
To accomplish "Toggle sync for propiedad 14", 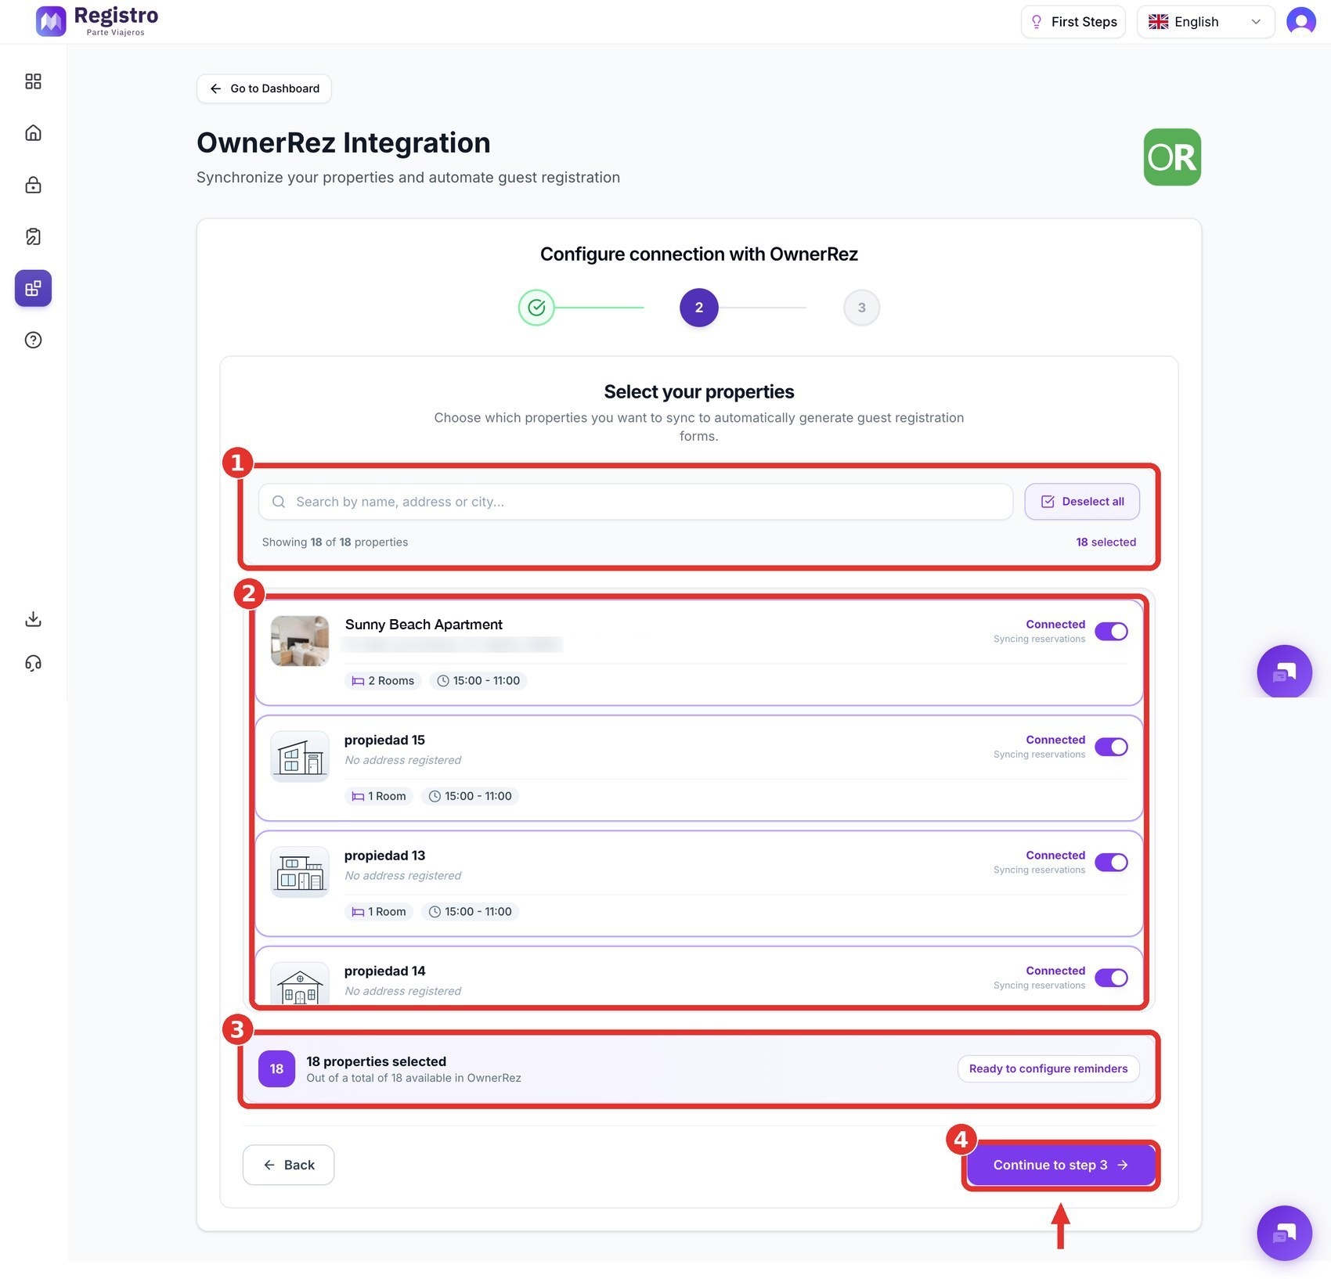I will pos(1111,978).
